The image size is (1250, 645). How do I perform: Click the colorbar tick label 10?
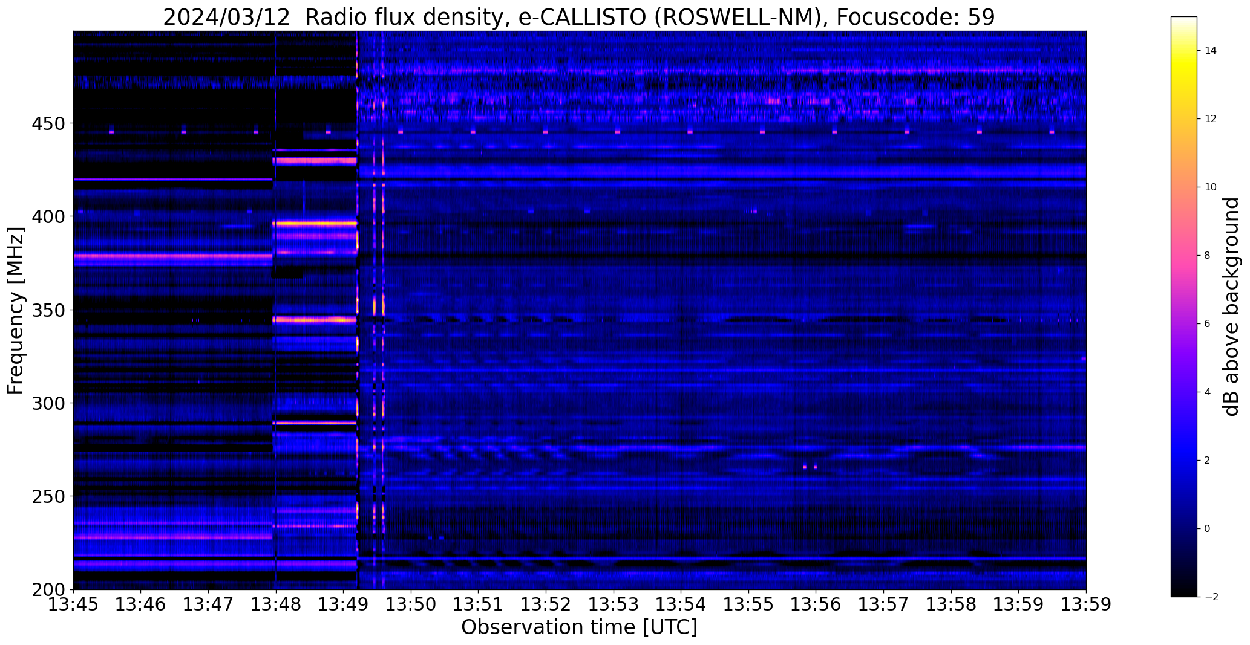click(1211, 187)
